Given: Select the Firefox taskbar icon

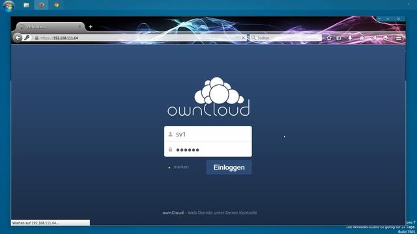Looking at the screenshot, I should click(42, 5).
